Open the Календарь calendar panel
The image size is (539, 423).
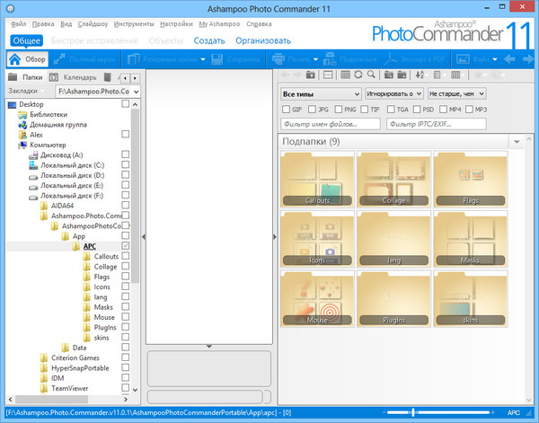point(74,77)
